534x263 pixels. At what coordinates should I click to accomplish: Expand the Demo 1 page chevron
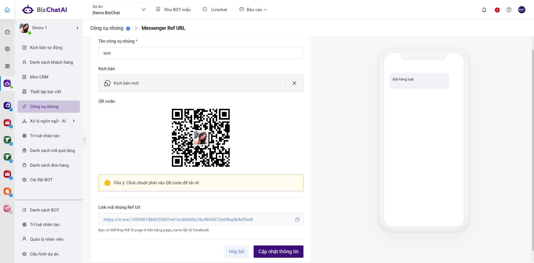click(x=77, y=28)
